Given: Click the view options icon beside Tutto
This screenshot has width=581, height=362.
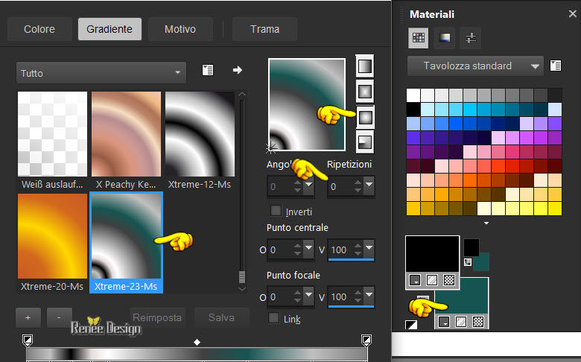Looking at the screenshot, I should 208,70.
